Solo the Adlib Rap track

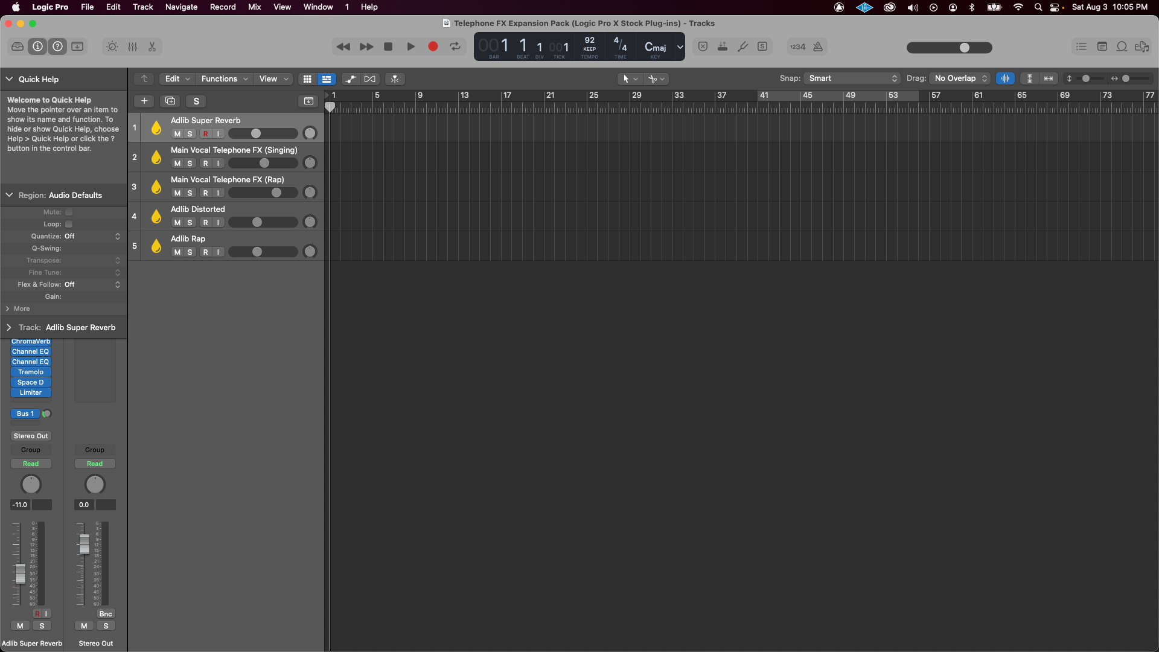[190, 252]
